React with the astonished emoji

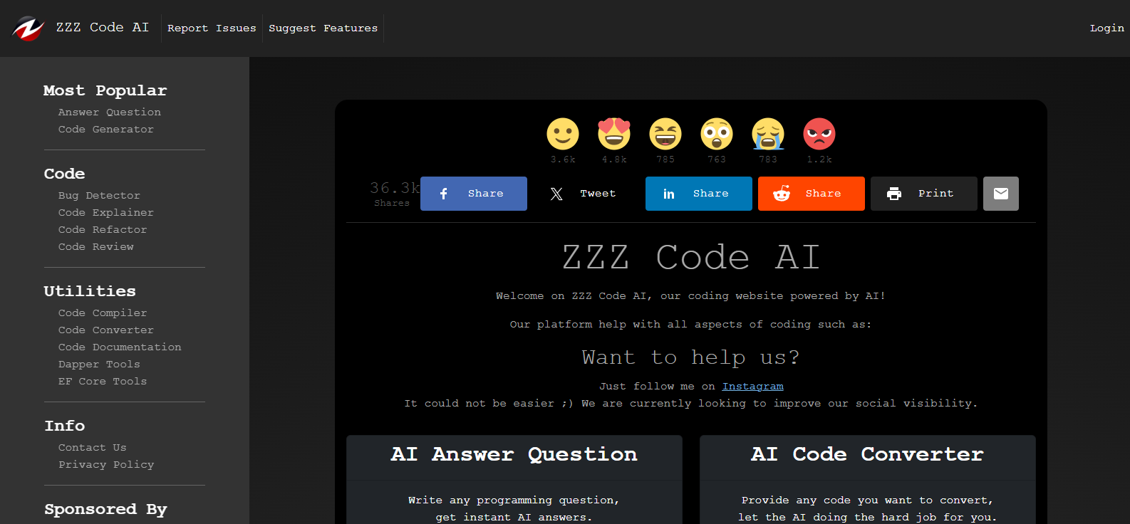coord(717,134)
